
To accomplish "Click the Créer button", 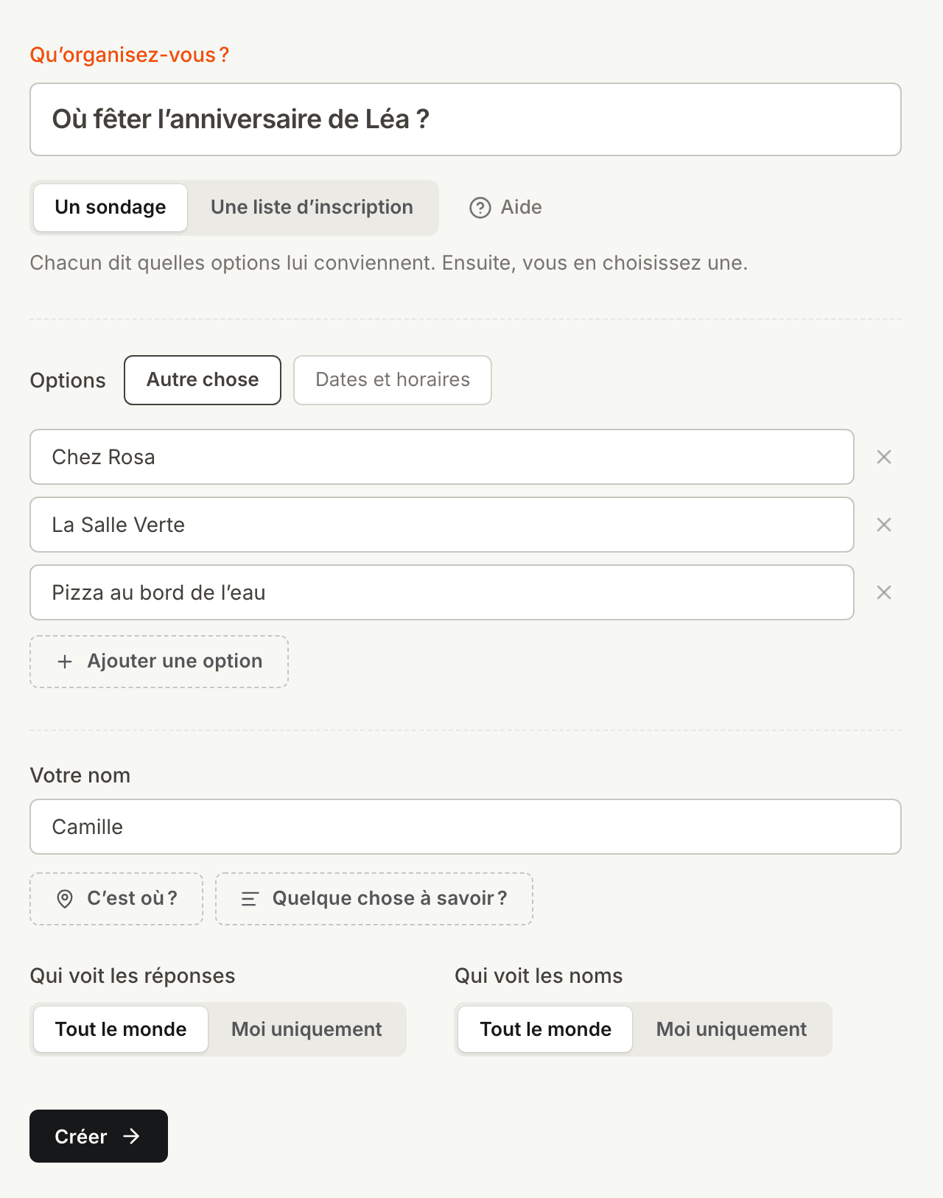I will point(99,1136).
